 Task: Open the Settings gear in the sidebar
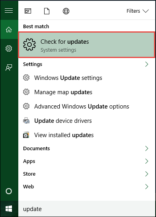9,48
